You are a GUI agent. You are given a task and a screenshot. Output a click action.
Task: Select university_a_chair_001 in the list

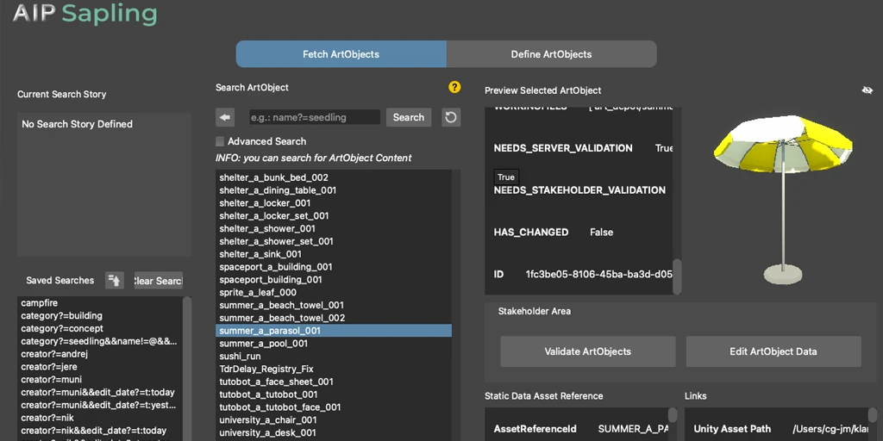click(x=334, y=419)
